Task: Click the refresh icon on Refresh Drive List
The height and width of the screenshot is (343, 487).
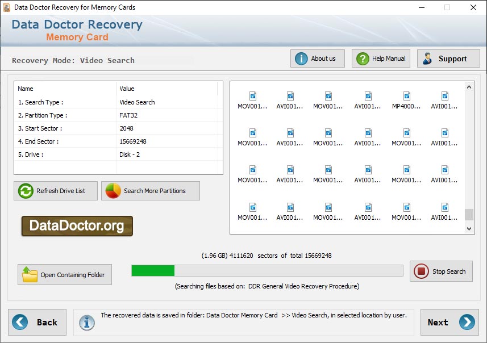Action: 24,191
